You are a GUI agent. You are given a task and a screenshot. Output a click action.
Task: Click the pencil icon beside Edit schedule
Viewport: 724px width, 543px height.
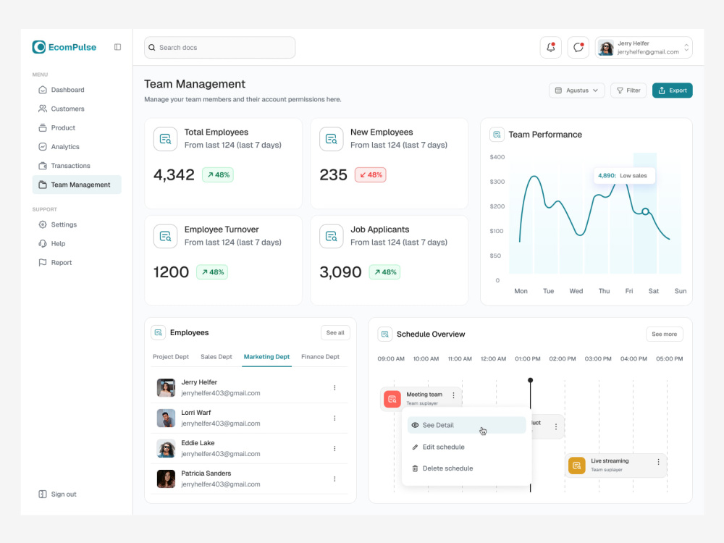[x=415, y=447]
